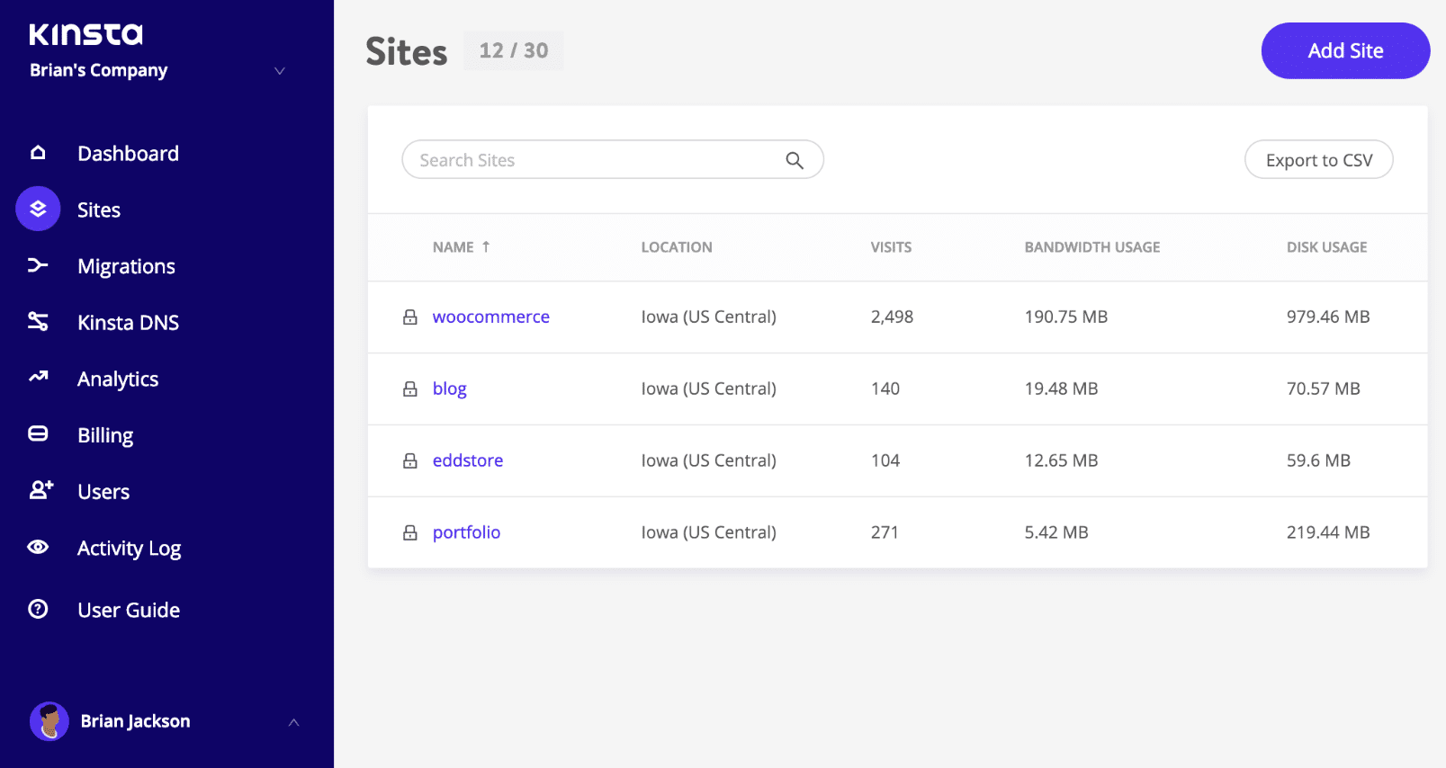Go to Migrations in the sidebar
Screen dimensions: 1446x768
coord(126,266)
